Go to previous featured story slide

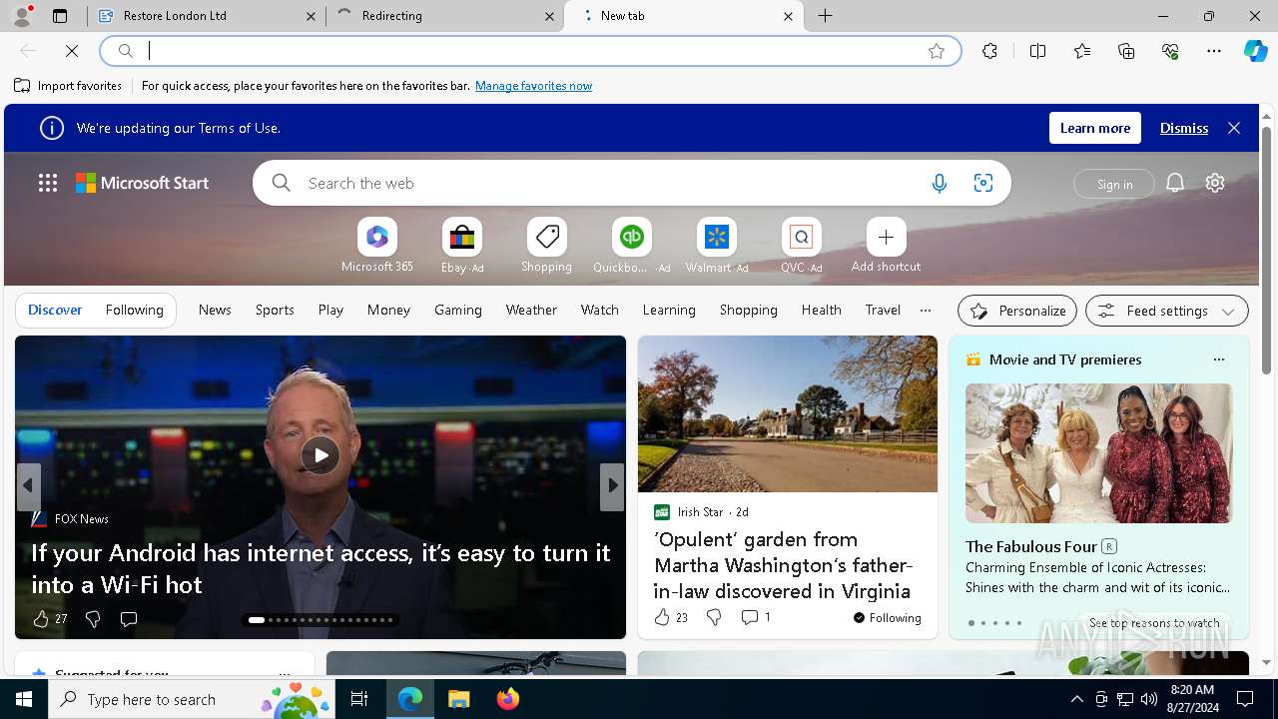point(28,486)
